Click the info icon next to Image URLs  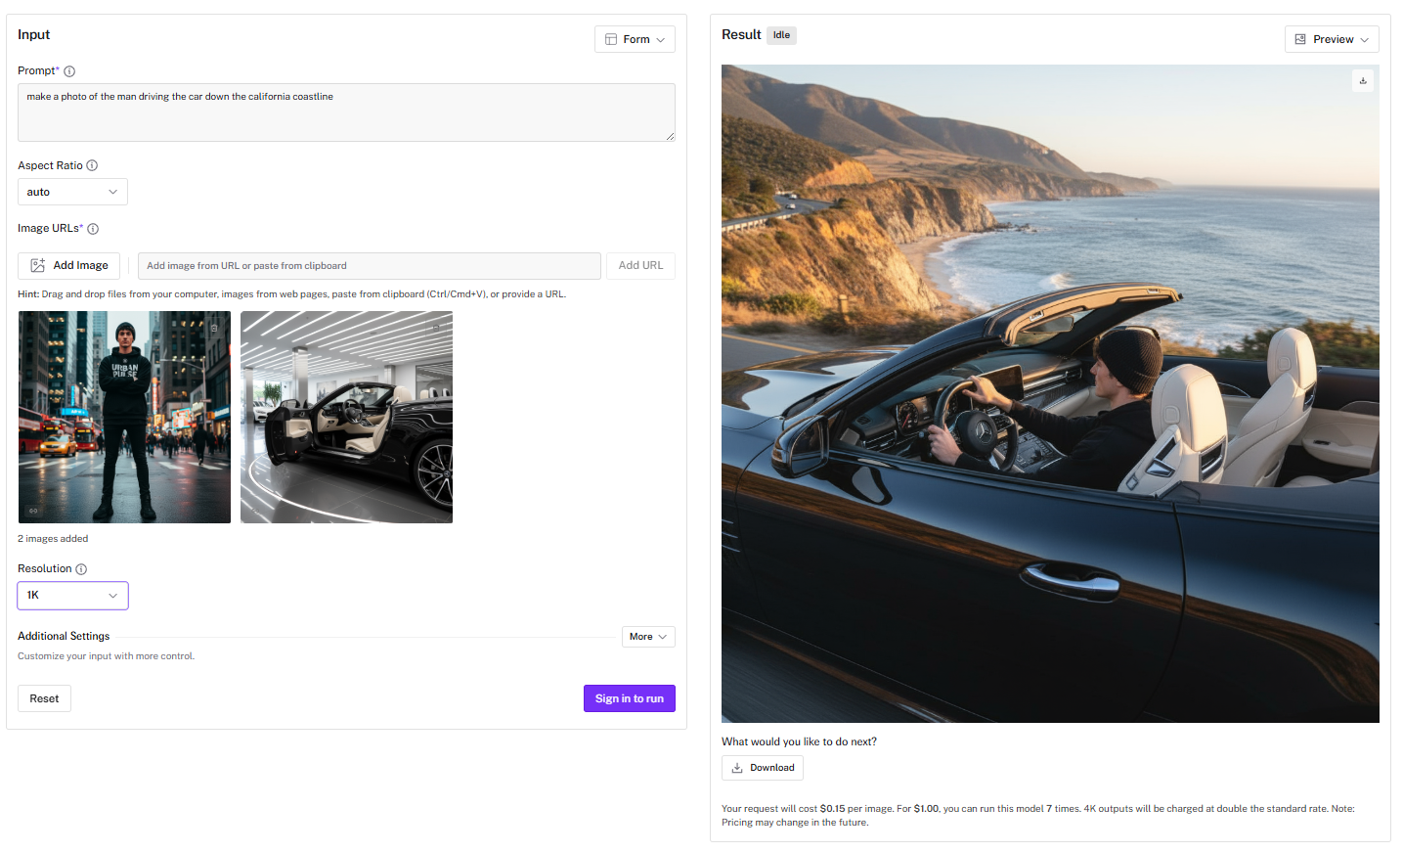click(x=93, y=229)
